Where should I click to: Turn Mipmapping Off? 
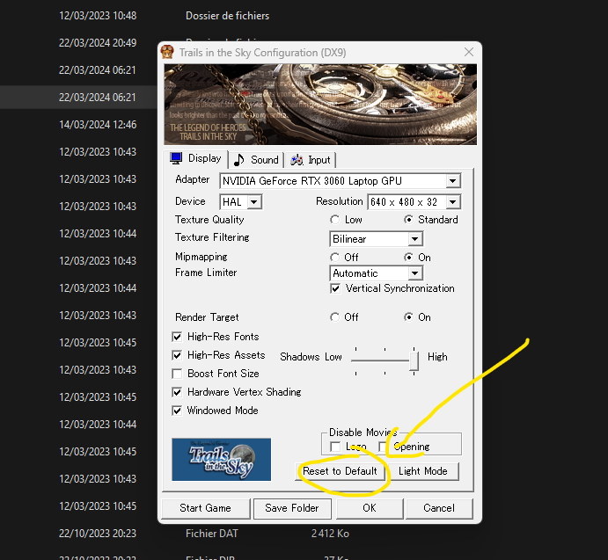(334, 258)
